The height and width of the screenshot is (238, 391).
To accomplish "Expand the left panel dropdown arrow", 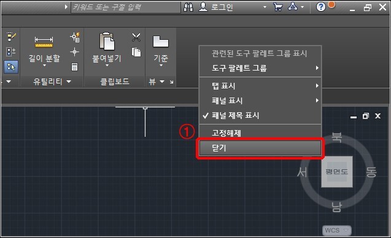I will point(9,82).
